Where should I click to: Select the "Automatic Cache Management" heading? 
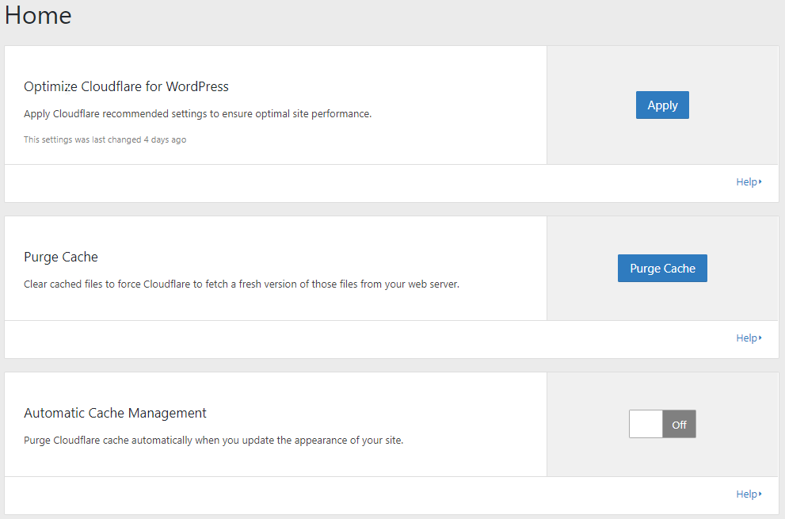coord(115,414)
